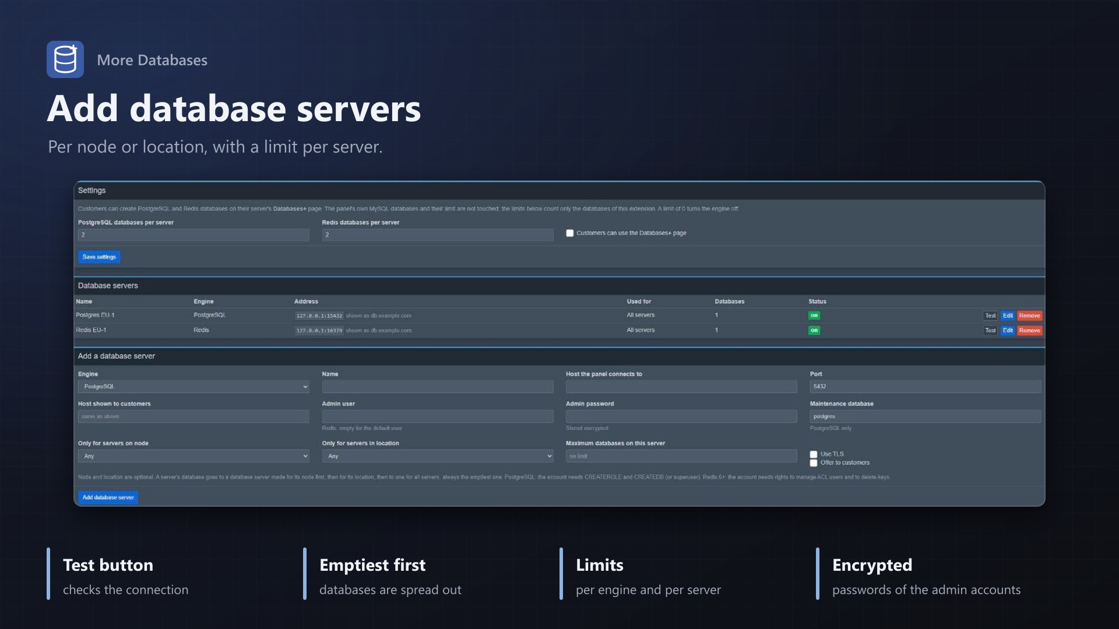This screenshot has height=629, width=1119.
Task: Click the Settings panel heading
Action: 92,190
